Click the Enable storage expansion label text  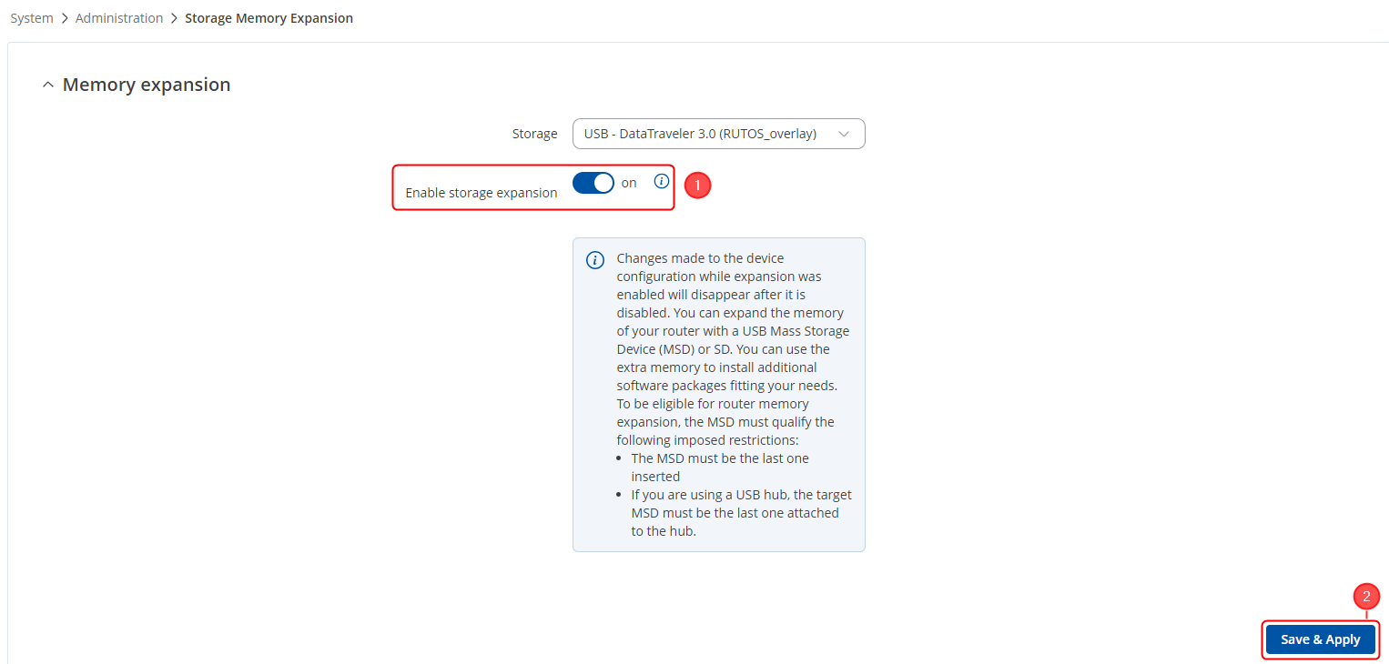481,193
